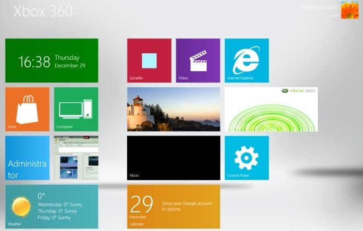Click the Lock link under Administrator
The width and height of the screenshot is (363, 231).
(x=334, y=15)
